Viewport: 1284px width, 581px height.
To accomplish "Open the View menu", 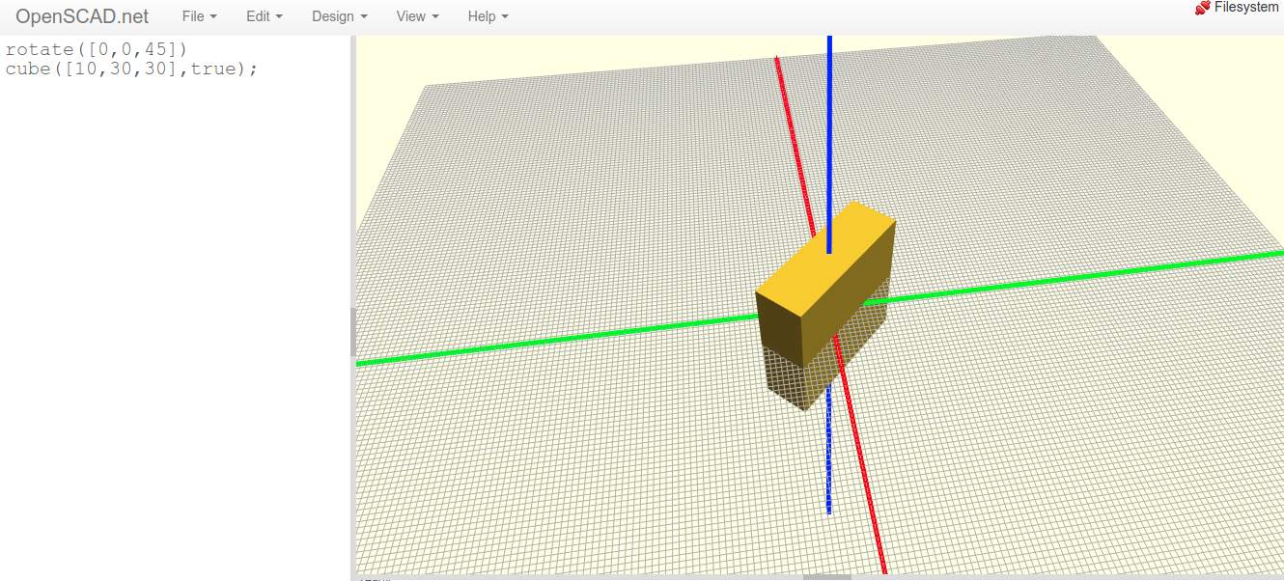I will (417, 16).
